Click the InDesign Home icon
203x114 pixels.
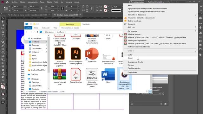[x=7, y=2]
